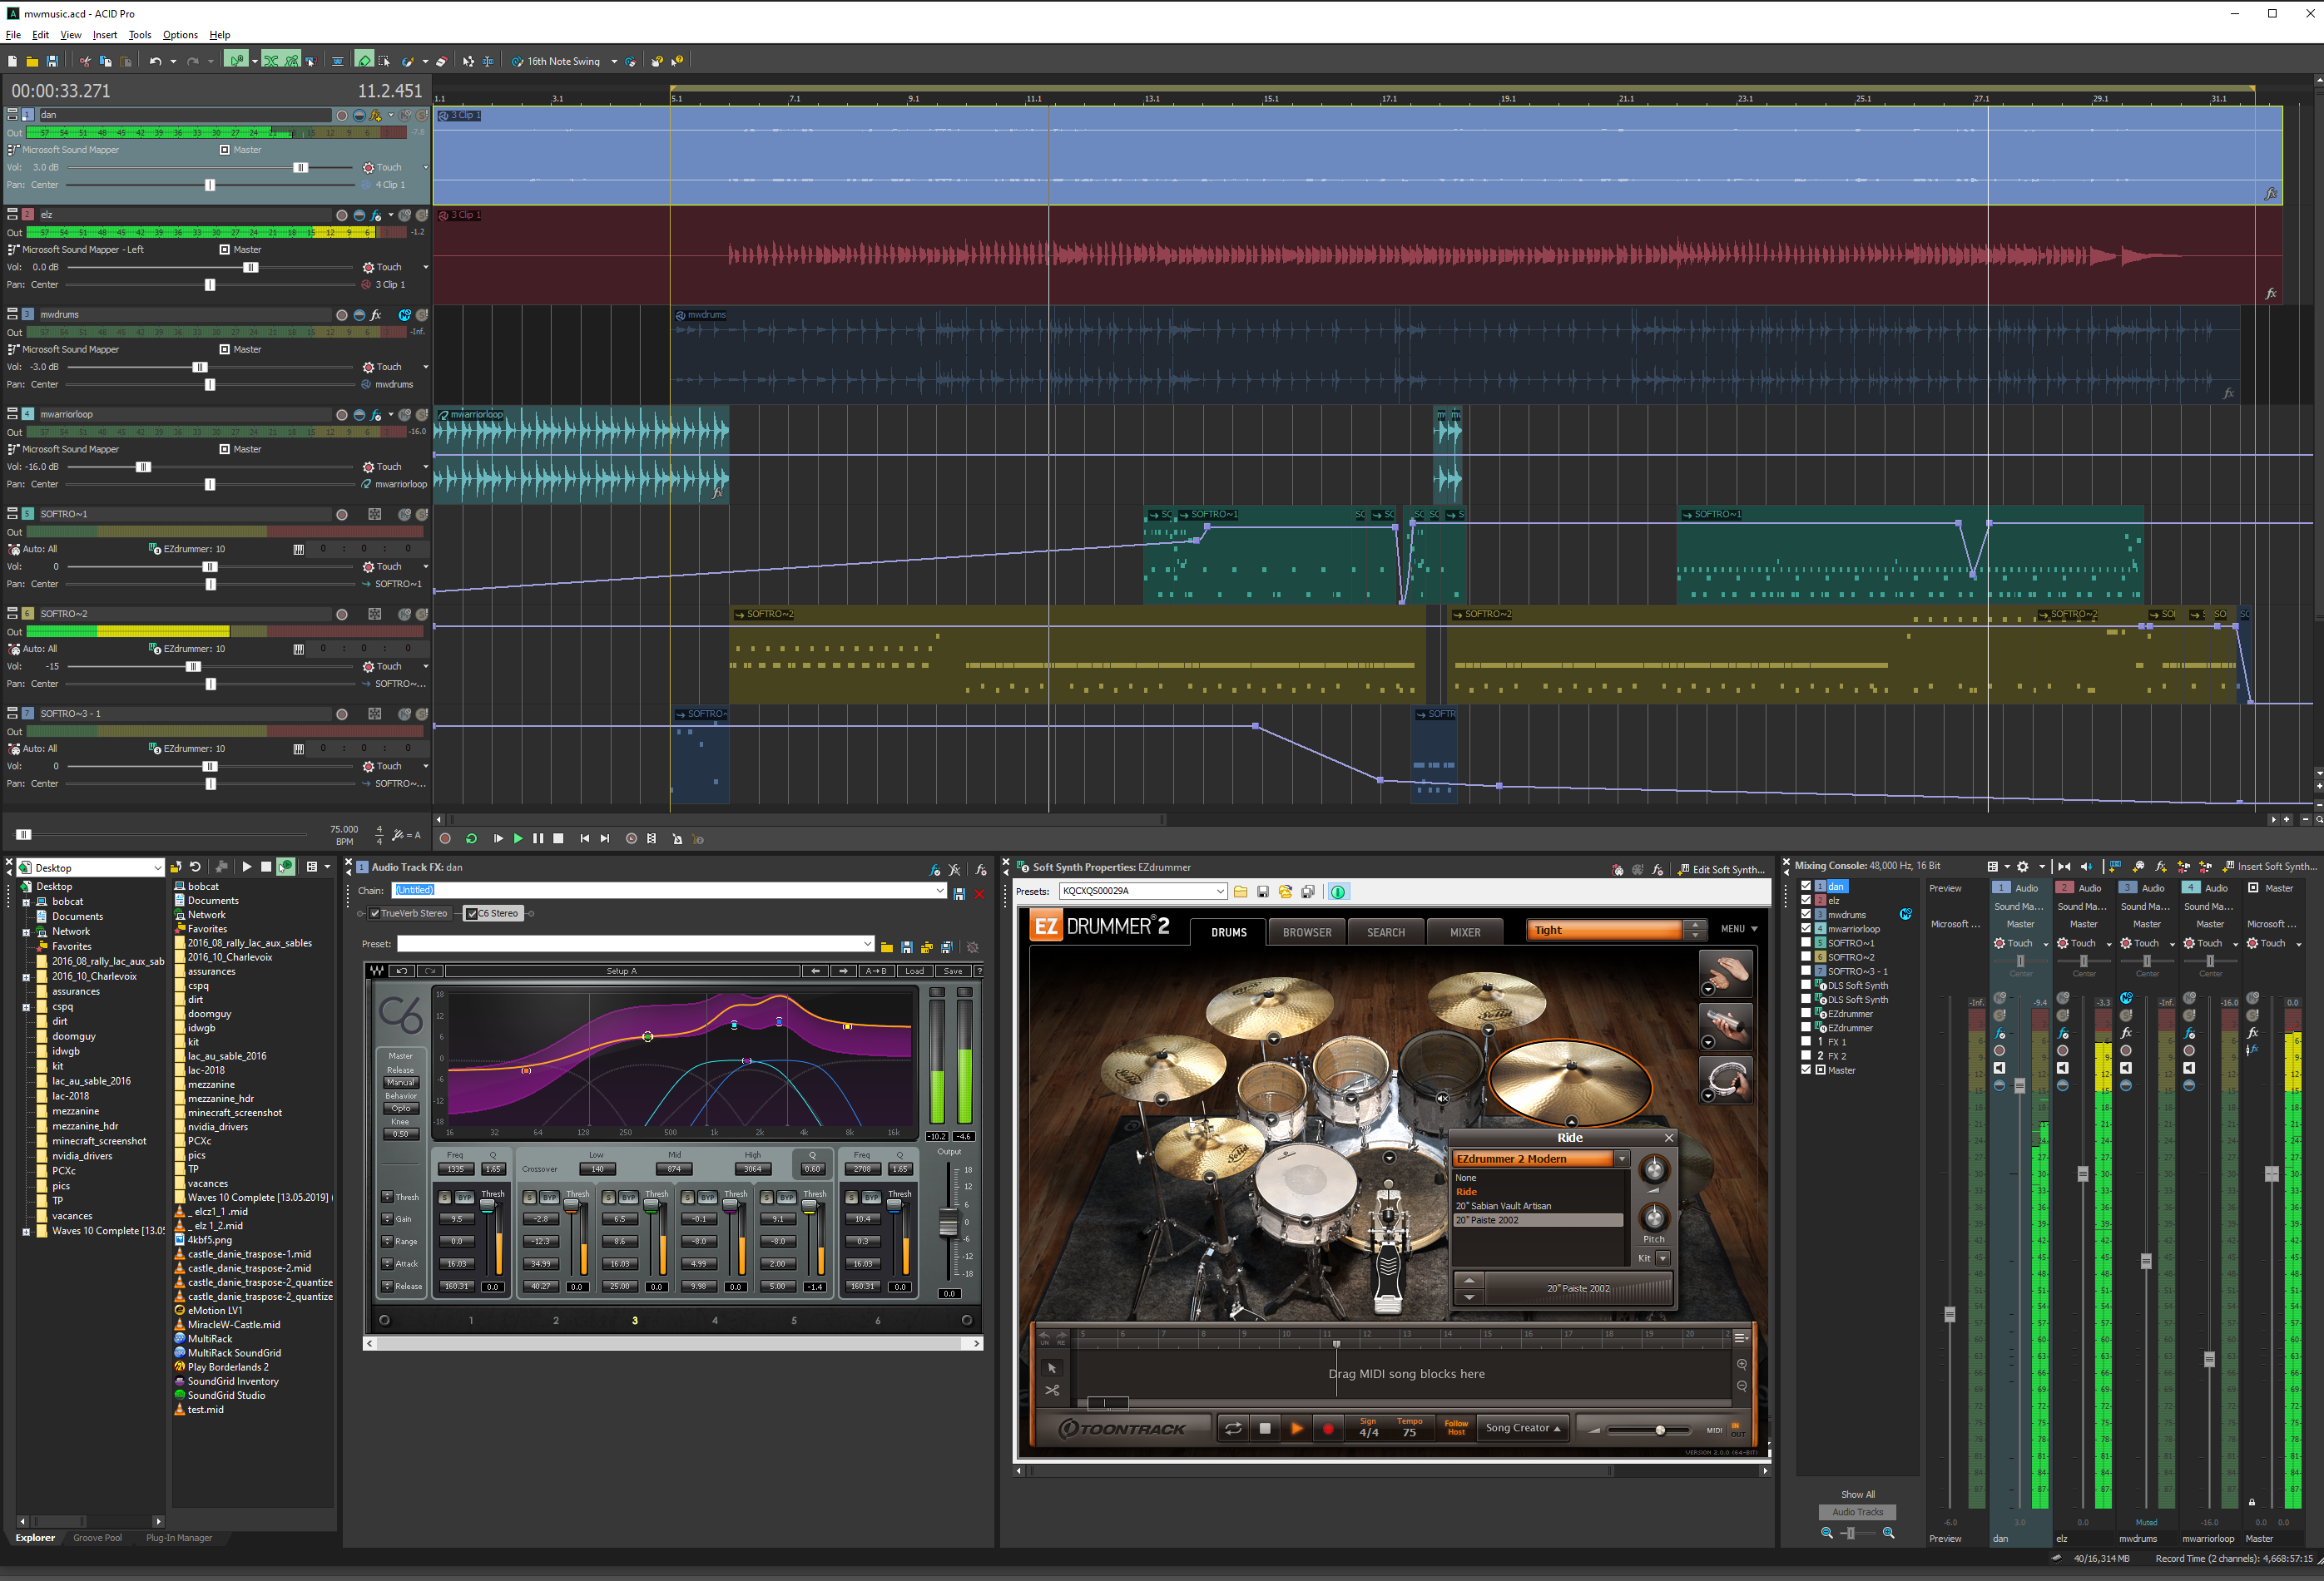Toggle the TrueVerb Stereo plug-in checkbox
Viewport: 2324px width, 1581px height.
374,913
